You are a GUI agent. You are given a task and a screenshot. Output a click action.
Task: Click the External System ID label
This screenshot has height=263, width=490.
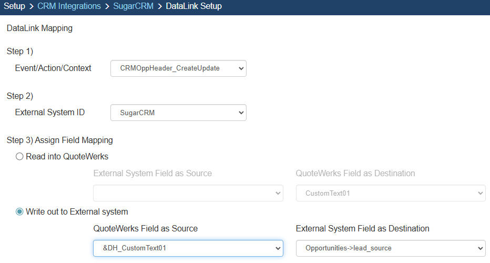coord(50,113)
